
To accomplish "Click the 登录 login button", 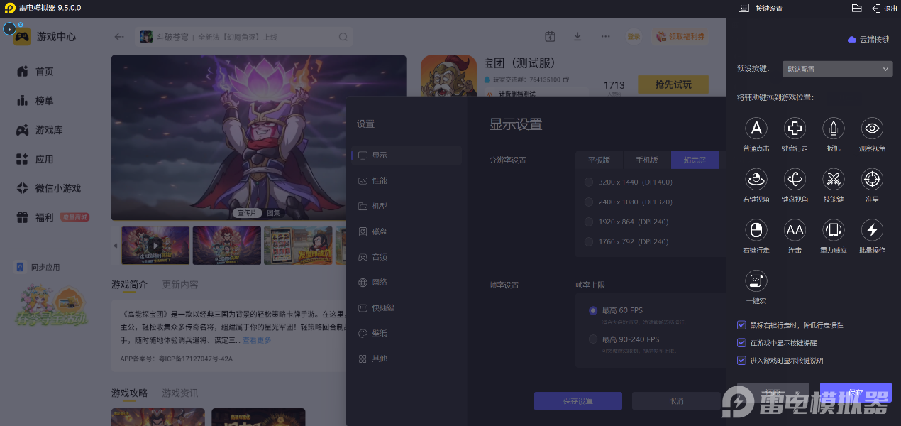I will 634,36.
